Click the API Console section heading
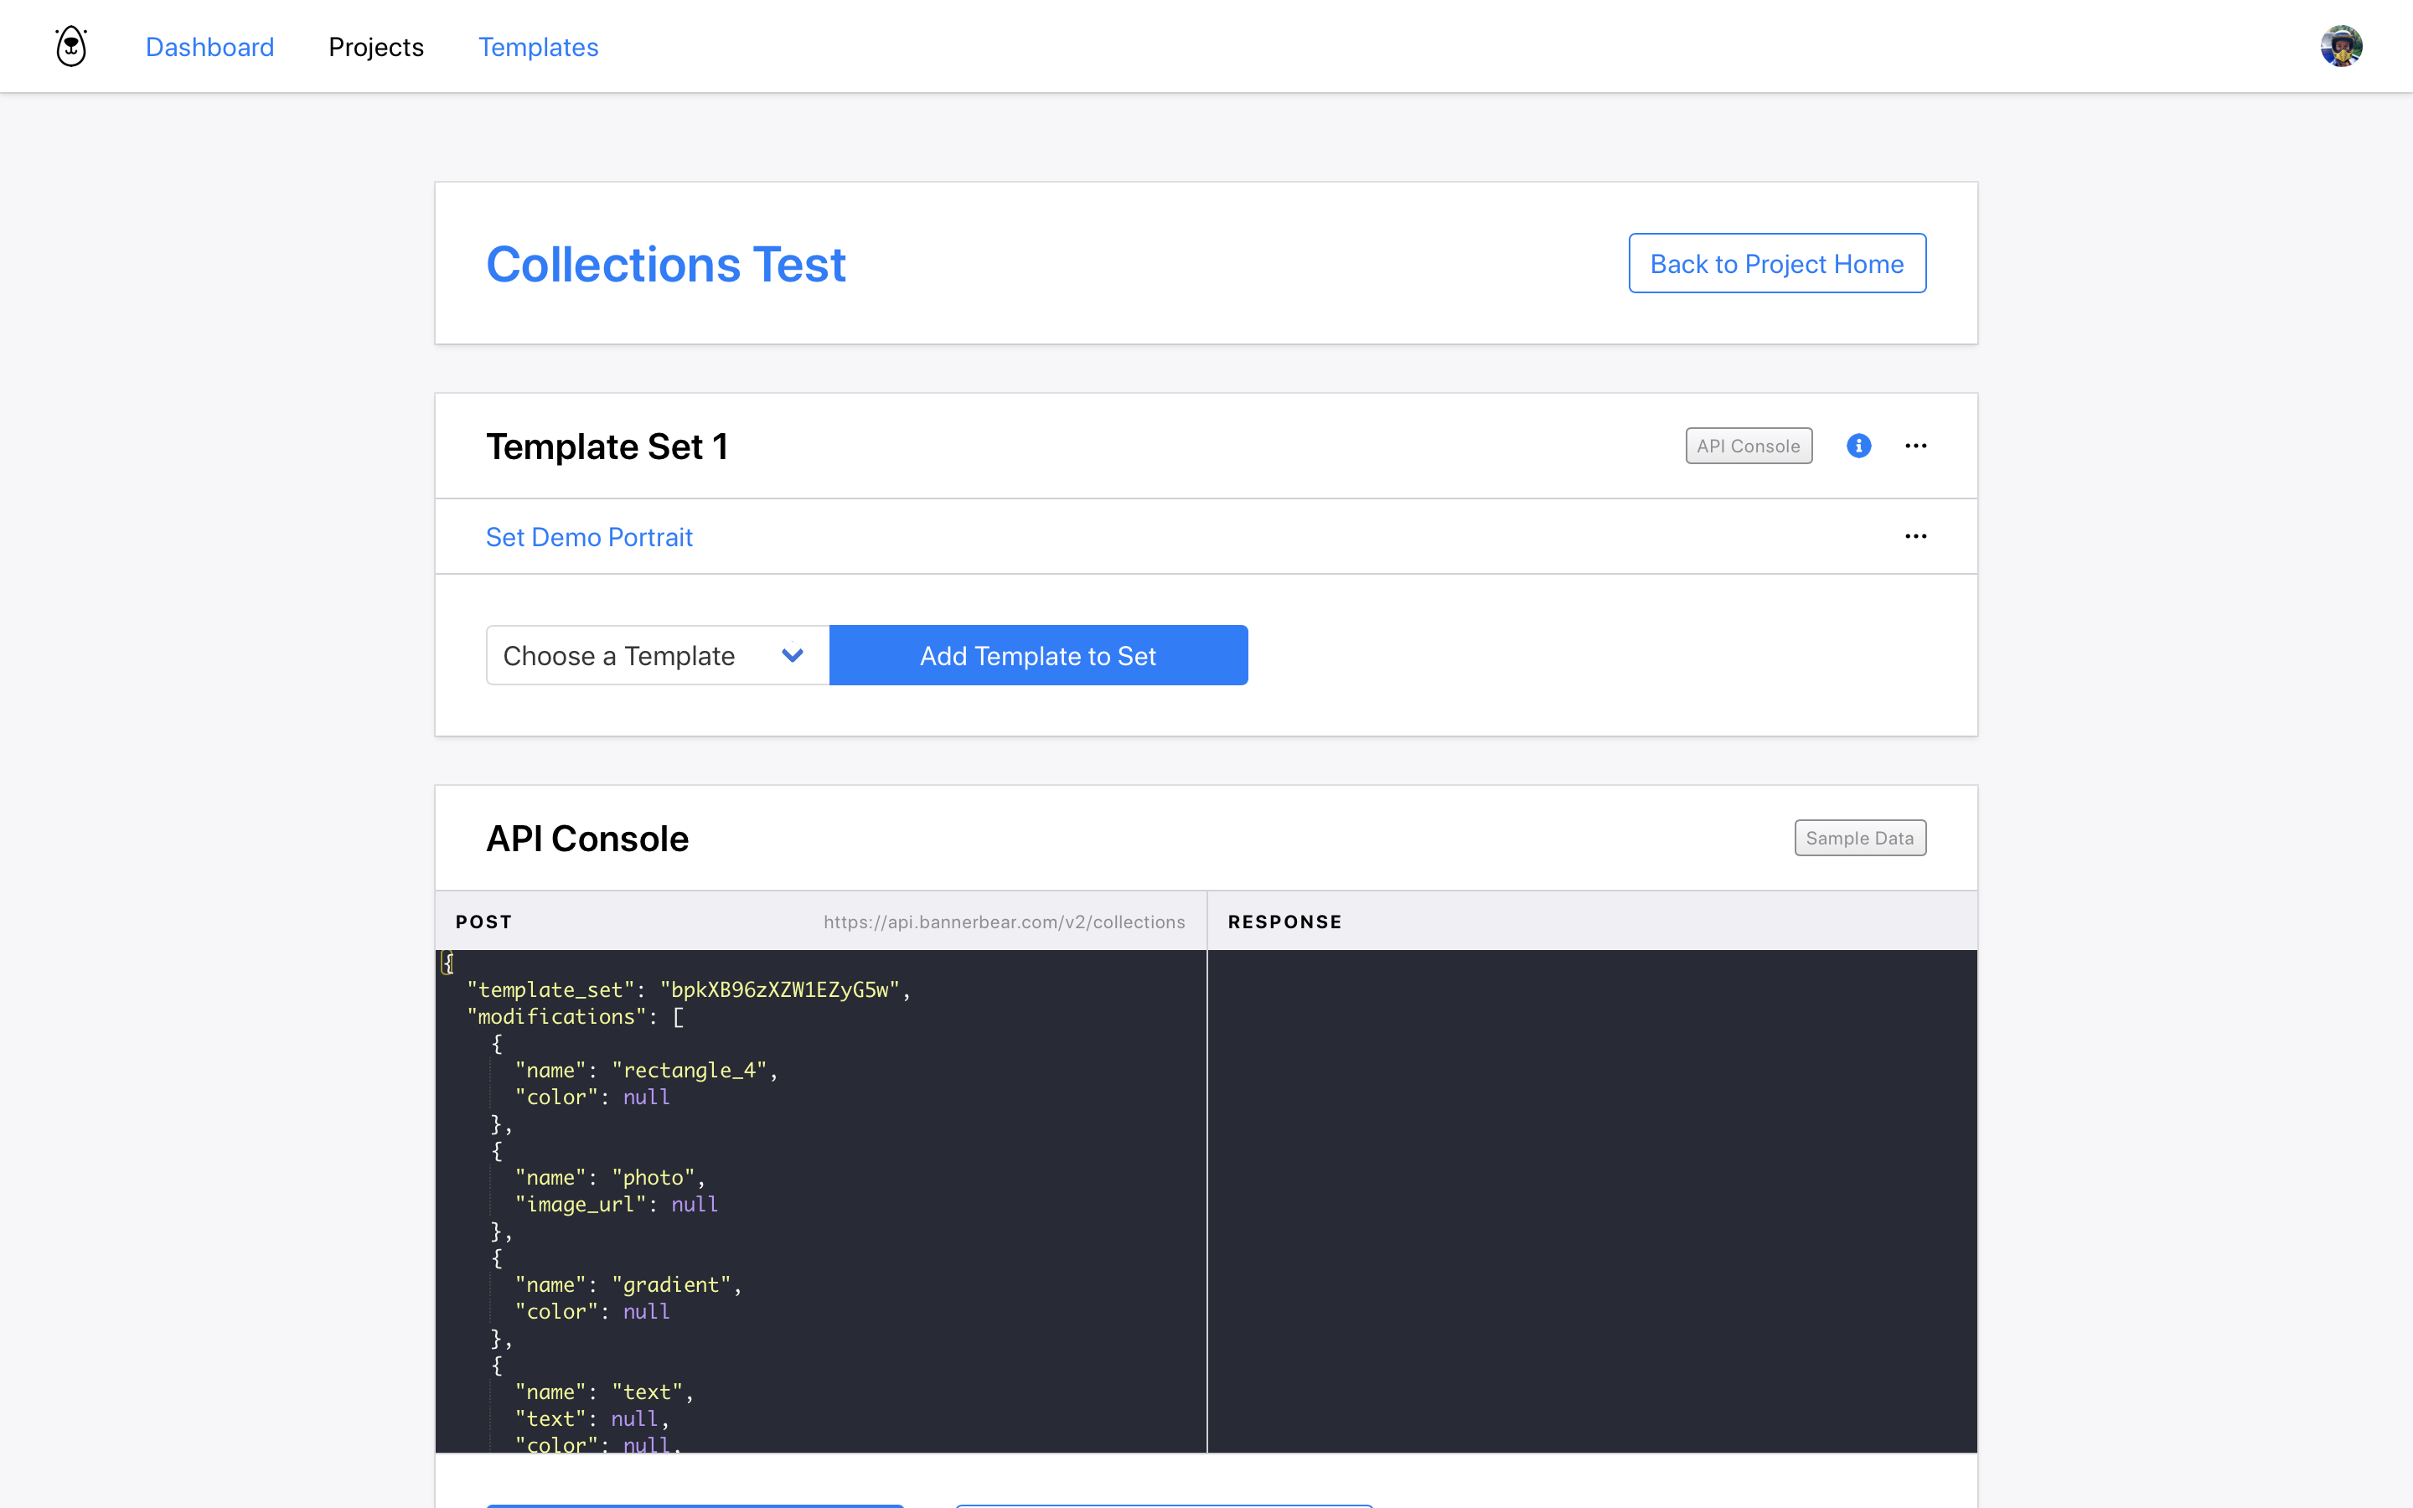The image size is (2413, 1508). (587, 839)
